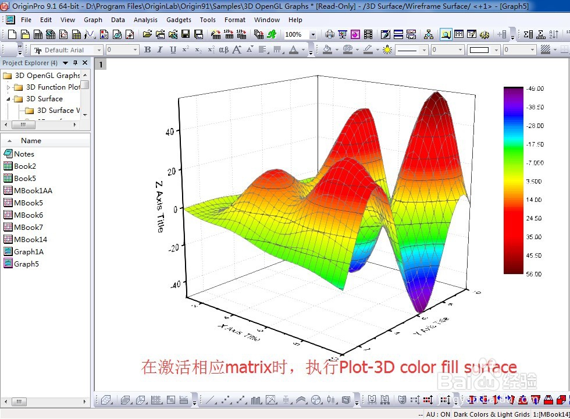570x419 pixels.
Task: Open the line width dropdown
Action: [460, 50]
